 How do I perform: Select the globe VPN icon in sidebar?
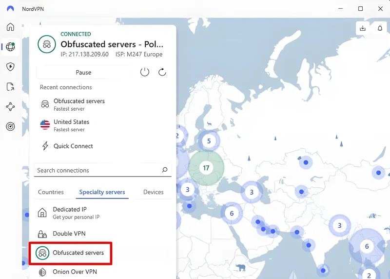10,47
